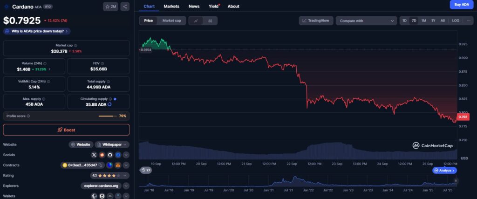Copy the contract address 0x3ee2...435d47

[101, 165]
